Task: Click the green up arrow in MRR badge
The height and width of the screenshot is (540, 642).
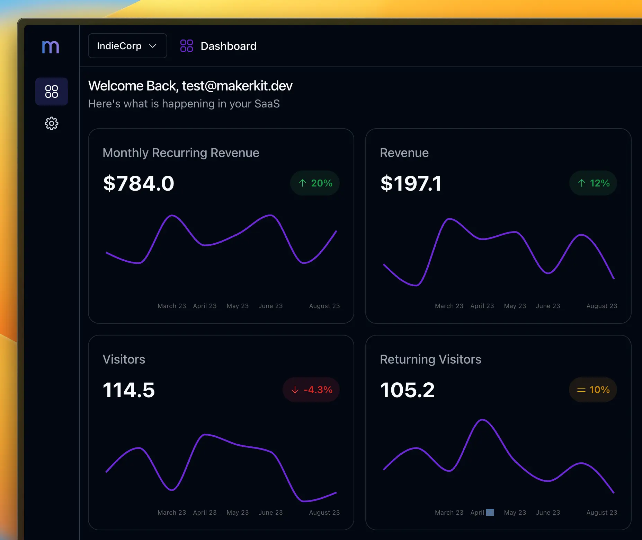Action: [x=302, y=183]
